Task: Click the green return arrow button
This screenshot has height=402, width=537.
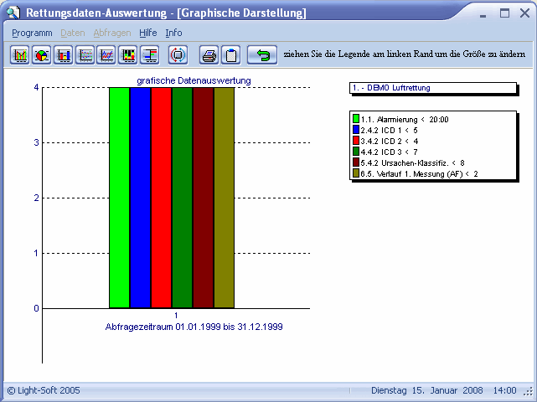Action: click(x=262, y=54)
